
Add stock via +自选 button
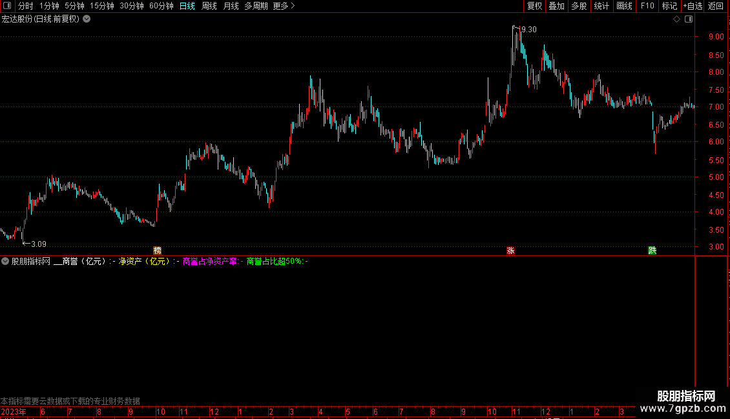click(x=693, y=6)
